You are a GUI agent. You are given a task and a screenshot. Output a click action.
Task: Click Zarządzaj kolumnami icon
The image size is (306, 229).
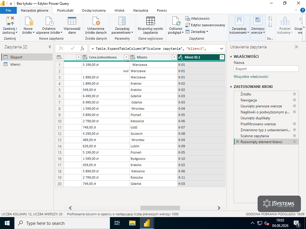pyautogui.click(x=239, y=21)
